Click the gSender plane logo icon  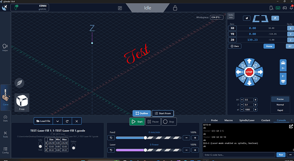pos(5,8)
